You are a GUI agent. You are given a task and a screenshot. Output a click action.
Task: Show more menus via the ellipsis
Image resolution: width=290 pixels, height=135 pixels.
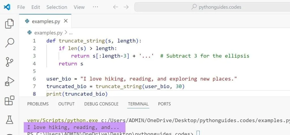tap(95, 7)
